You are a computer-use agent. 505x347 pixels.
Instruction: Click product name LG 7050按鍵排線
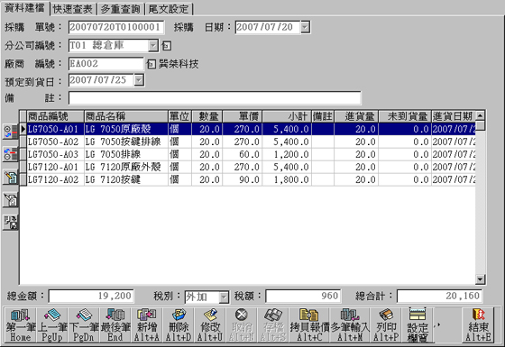click(x=123, y=142)
